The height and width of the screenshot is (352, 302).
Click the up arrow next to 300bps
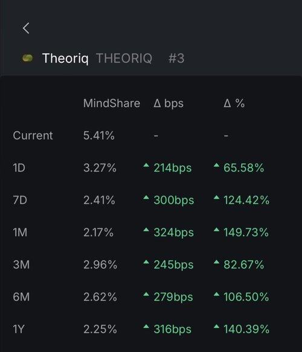tap(146, 198)
